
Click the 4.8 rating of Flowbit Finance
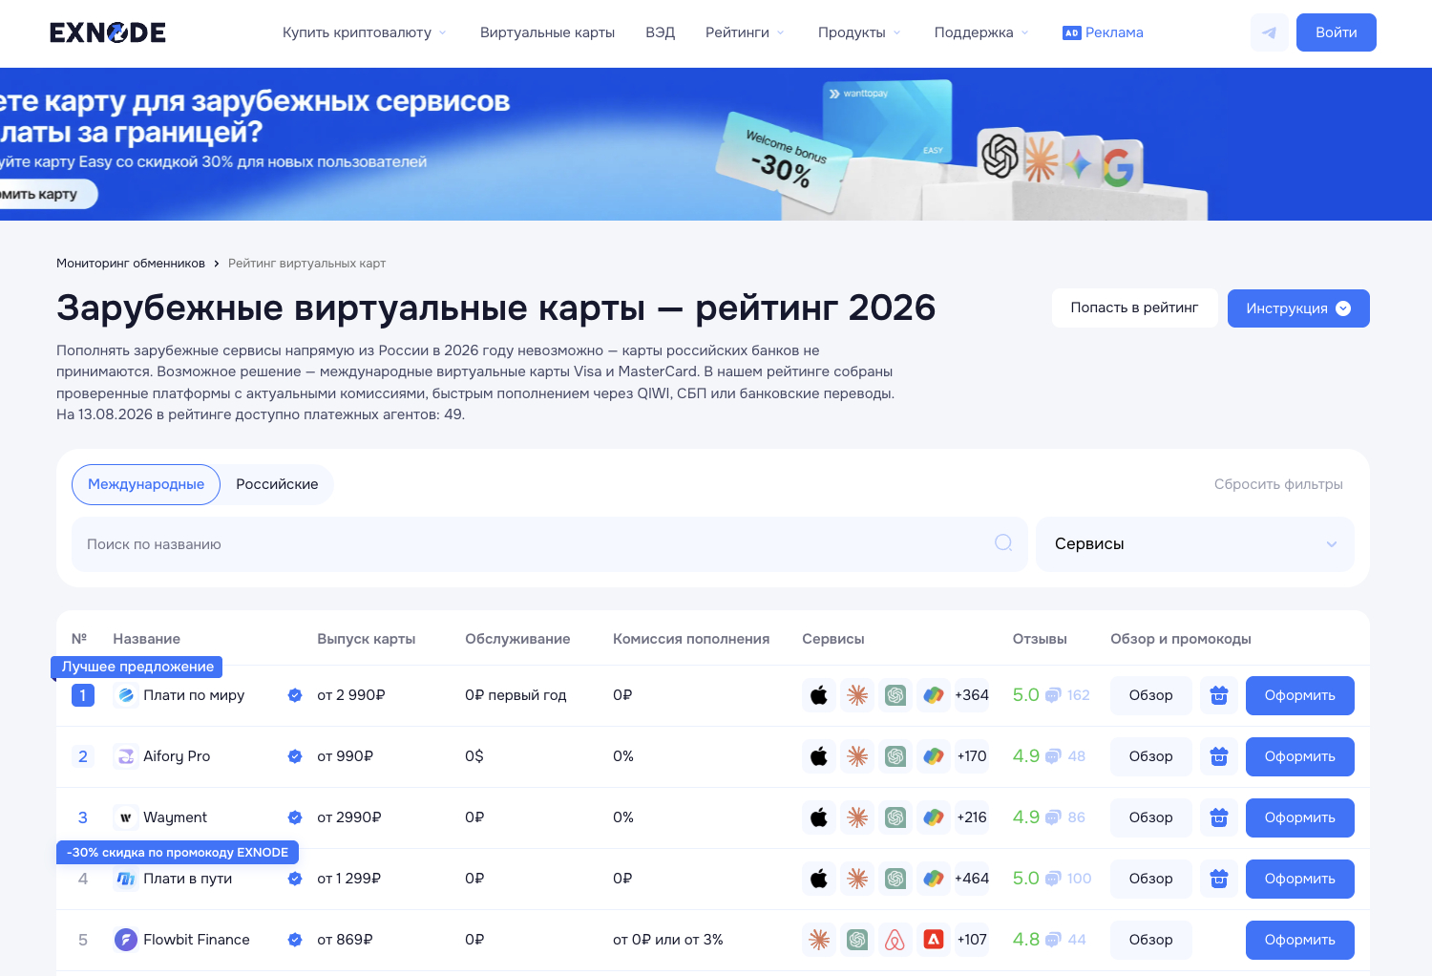[x=1026, y=940]
